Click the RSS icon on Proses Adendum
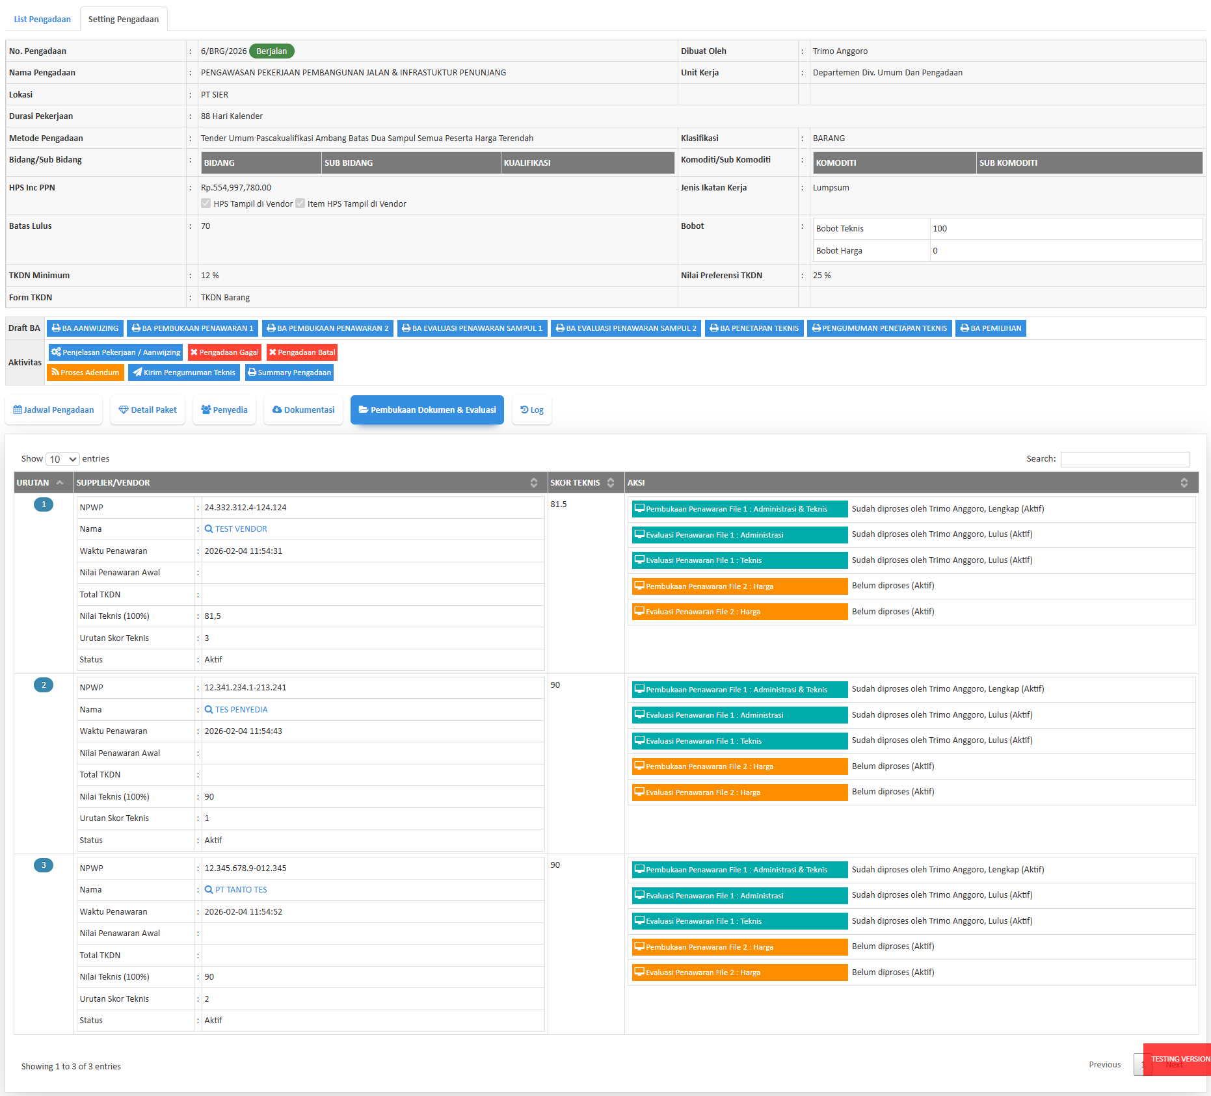The width and height of the screenshot is (1211, 1096). pos(55,372)
